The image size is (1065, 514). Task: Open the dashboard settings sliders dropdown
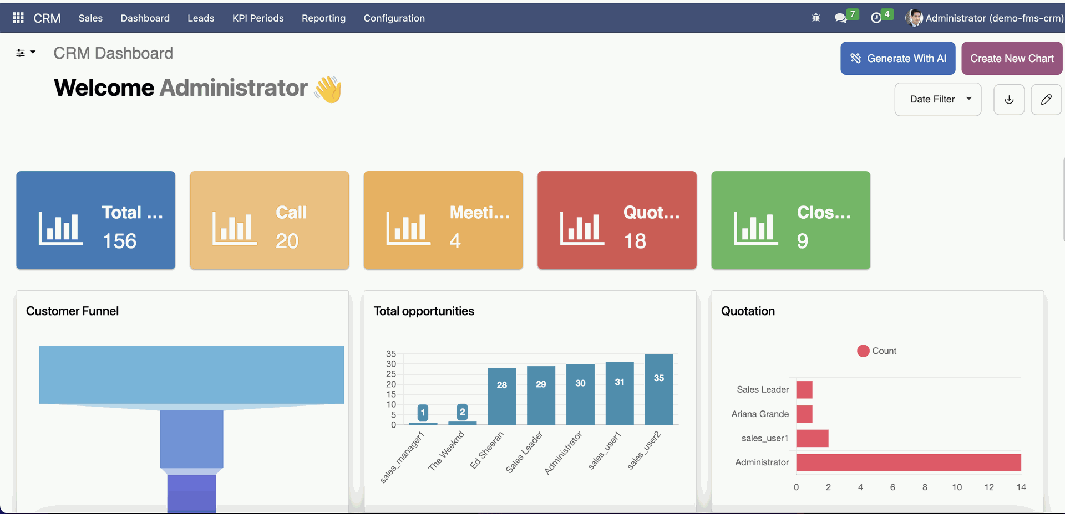25,53
